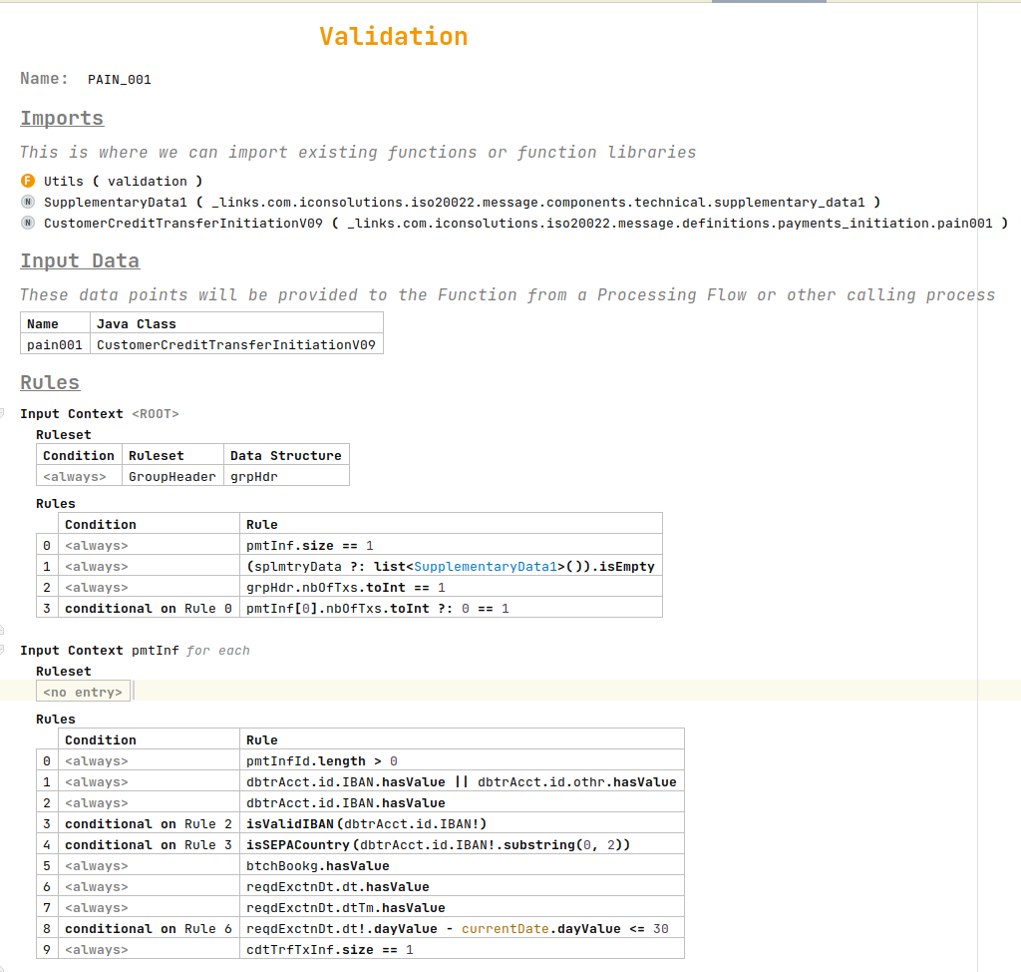Click the PAIN_001 name value to edit
The width and height of the screenshot is (1021, 972).
click(x=119, y=79)
